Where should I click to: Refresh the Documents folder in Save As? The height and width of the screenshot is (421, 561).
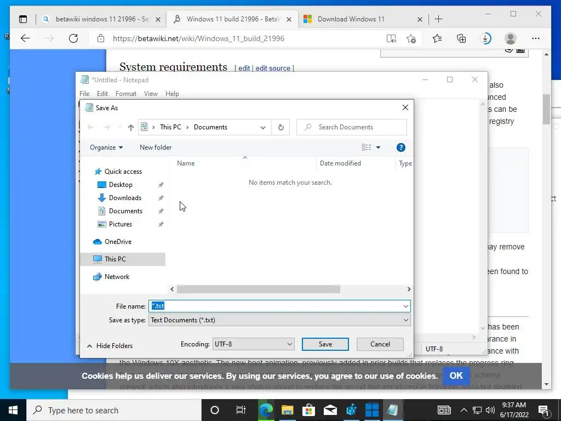(x=281, y=127)
